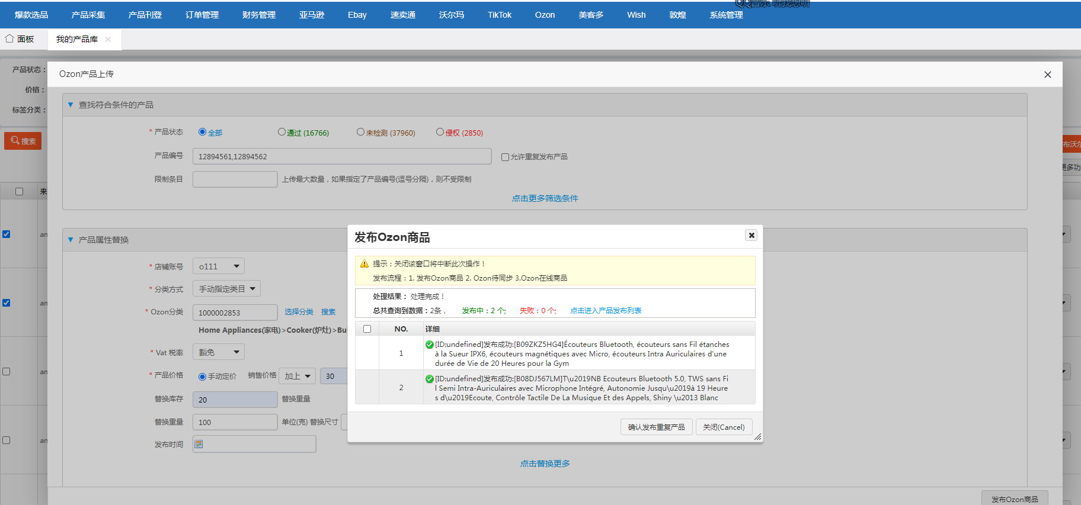Click the 发布Ozon商品 button at bottom
The height and width of the screenshot is (505, 1081).
(1015, 498)
